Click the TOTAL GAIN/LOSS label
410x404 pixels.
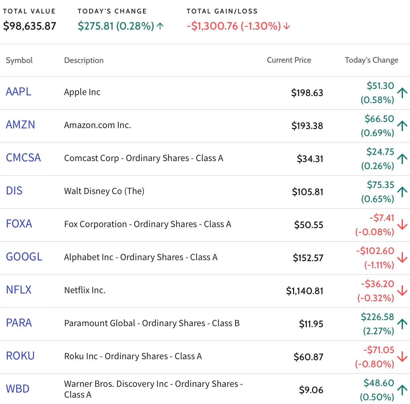click(222, 11)
